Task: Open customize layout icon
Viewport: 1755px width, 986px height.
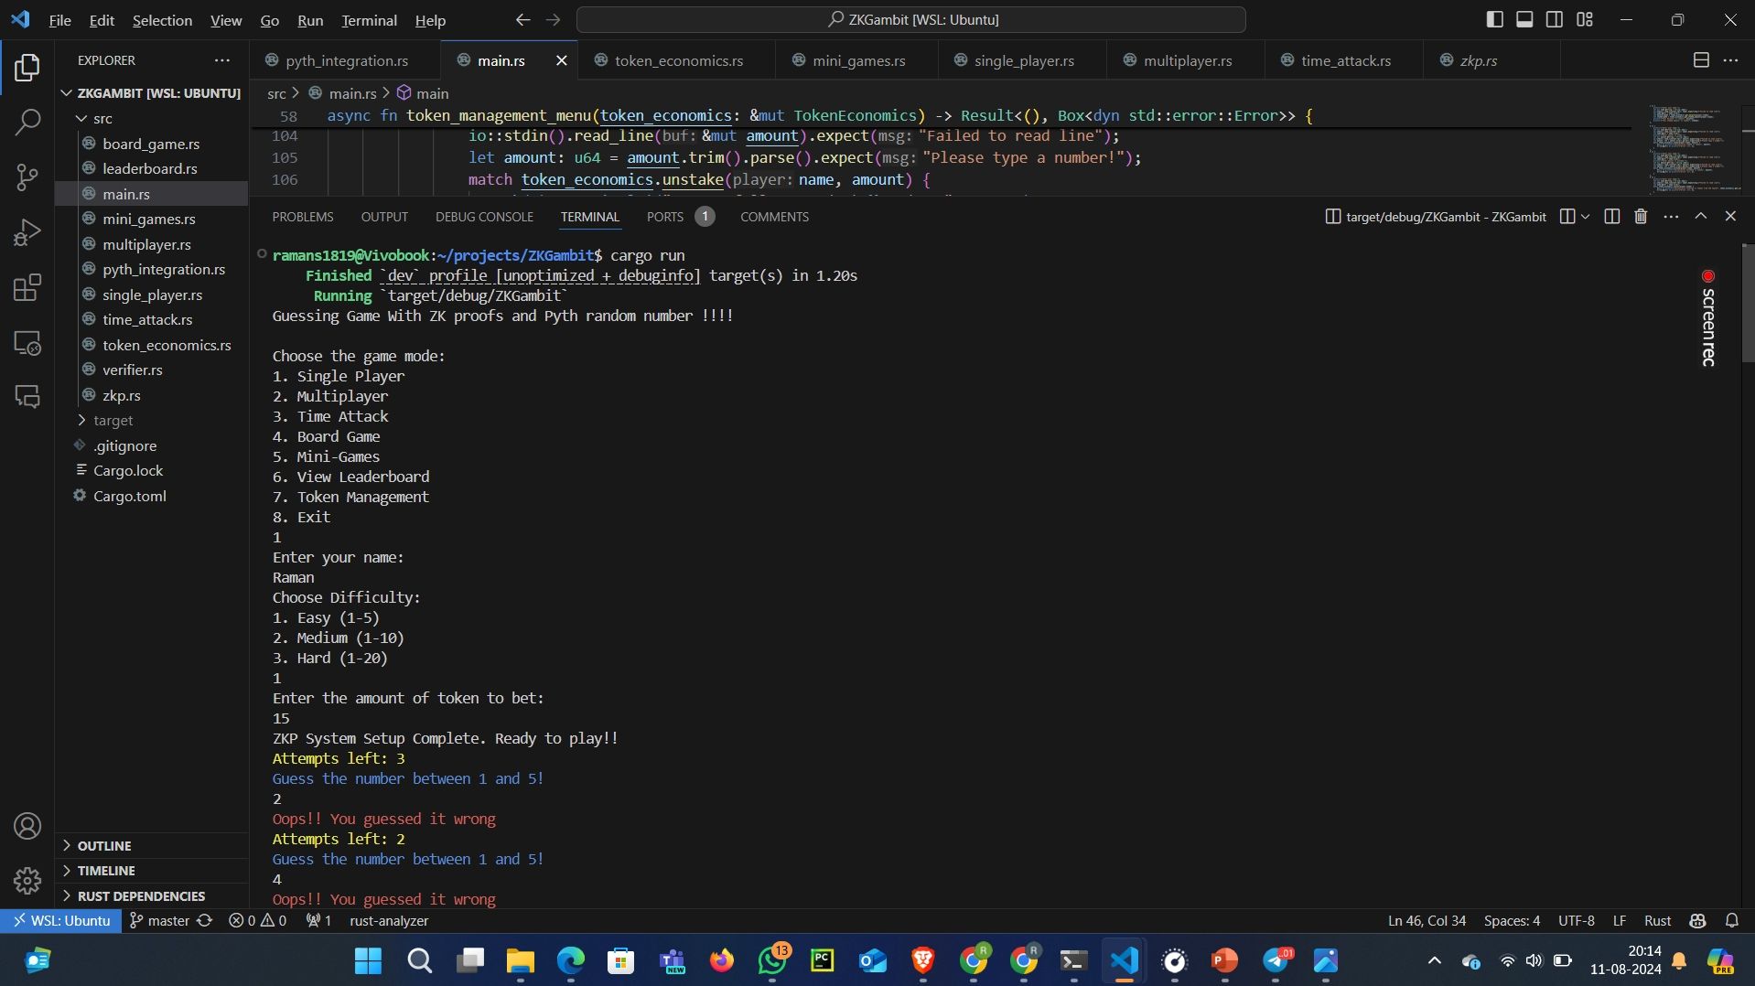Action: (x=1585, y=19)
